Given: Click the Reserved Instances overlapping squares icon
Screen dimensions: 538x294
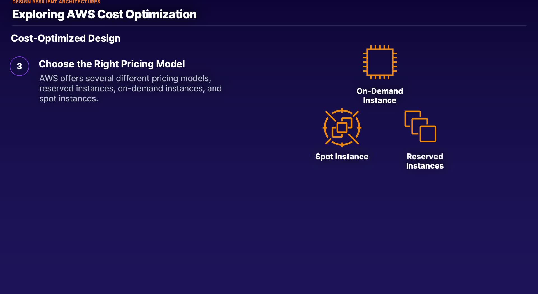Looking at the screenshot, I should click(x=420, y=126).
